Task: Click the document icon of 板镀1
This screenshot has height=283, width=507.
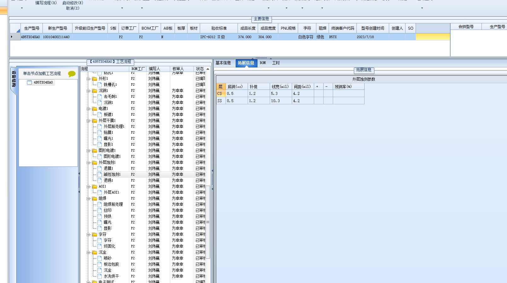Action: [x=100, y=115]
